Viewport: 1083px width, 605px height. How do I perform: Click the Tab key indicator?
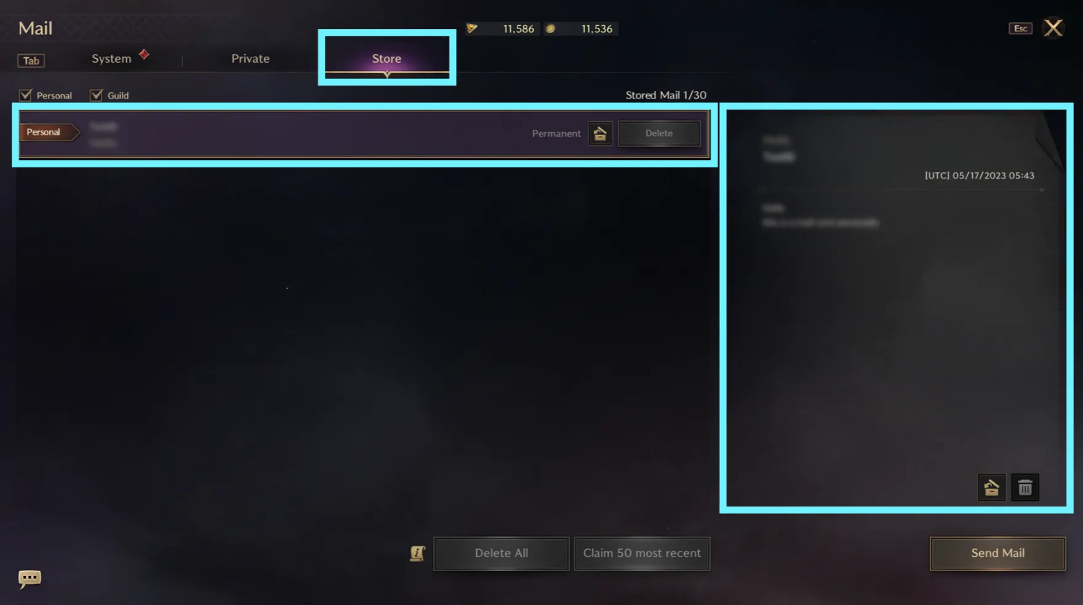point(31,60)
